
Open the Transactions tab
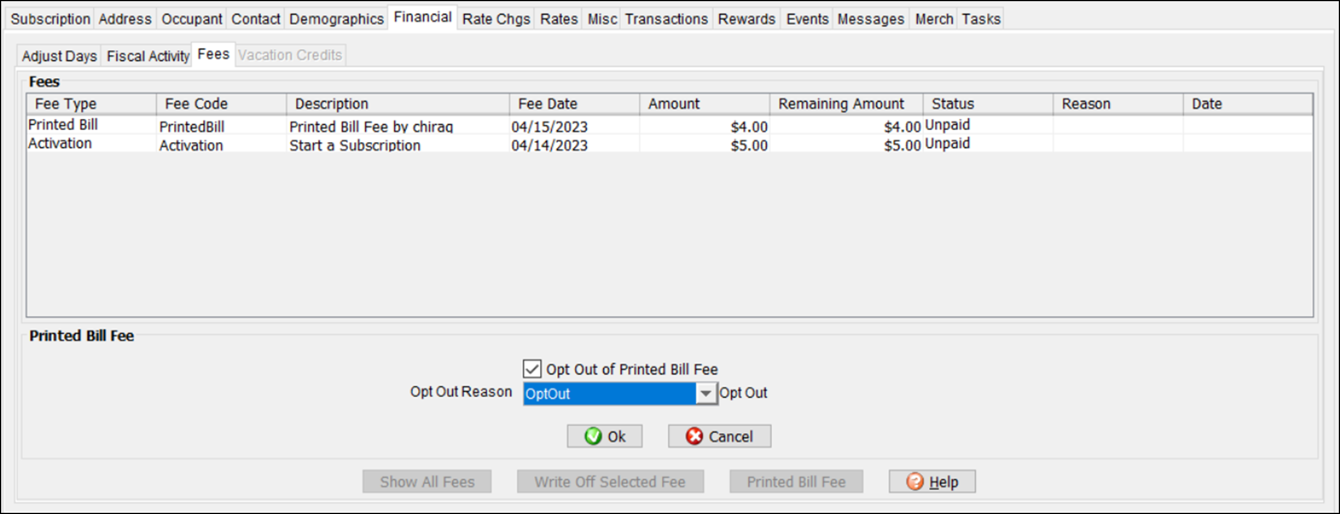666,19
